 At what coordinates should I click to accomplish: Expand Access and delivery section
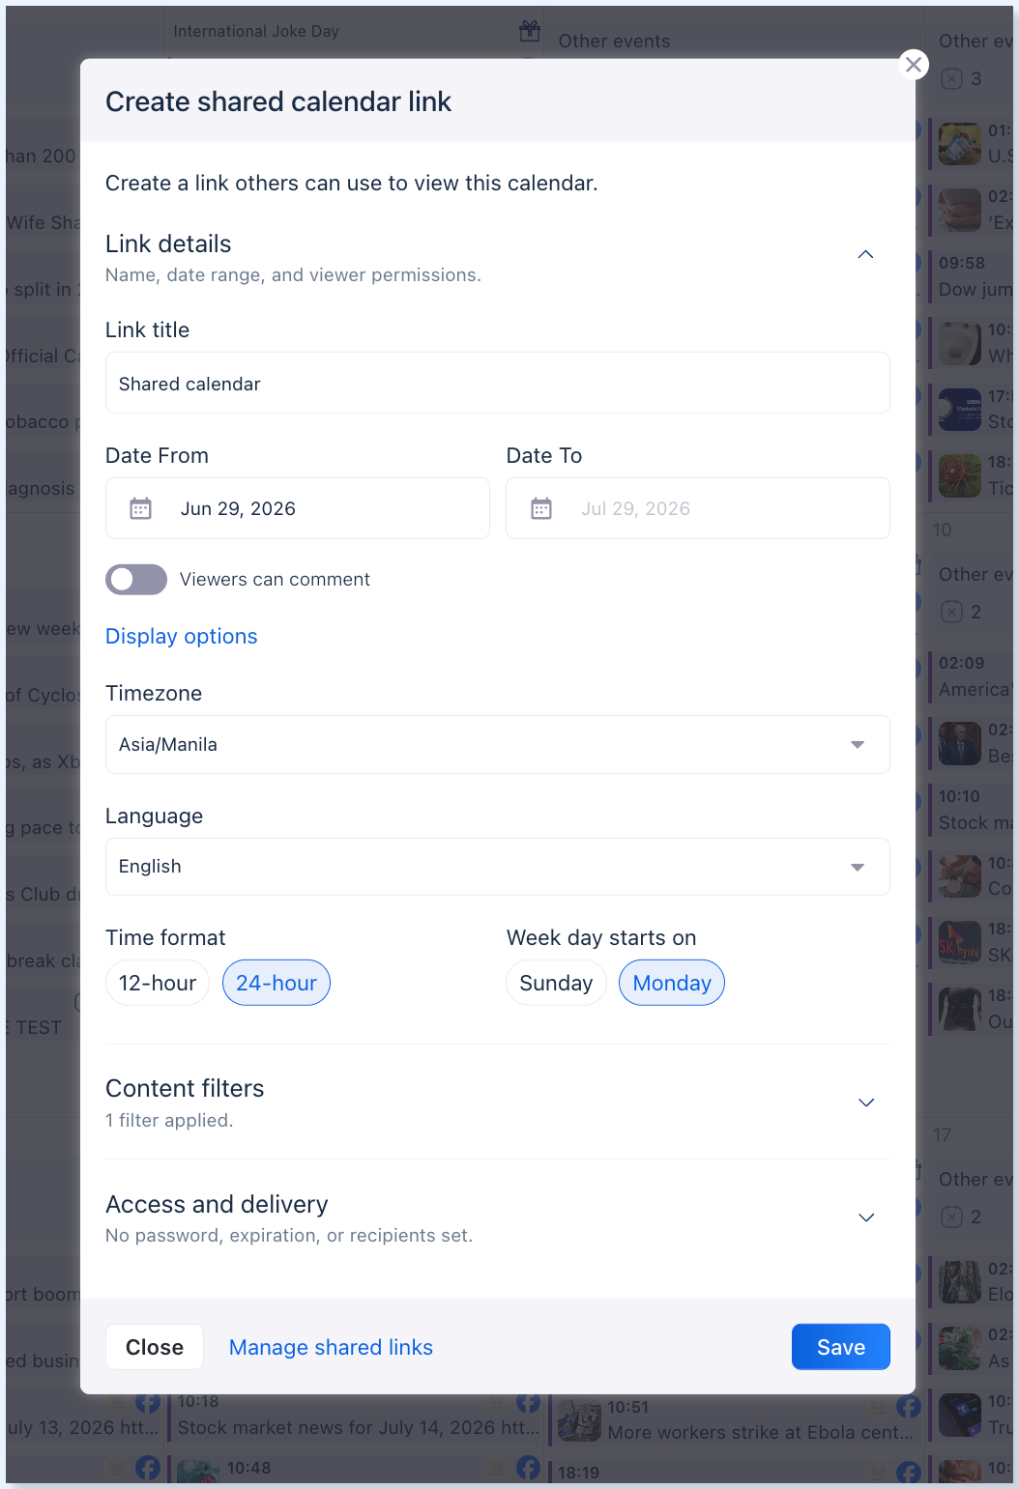pos(497,1217)
